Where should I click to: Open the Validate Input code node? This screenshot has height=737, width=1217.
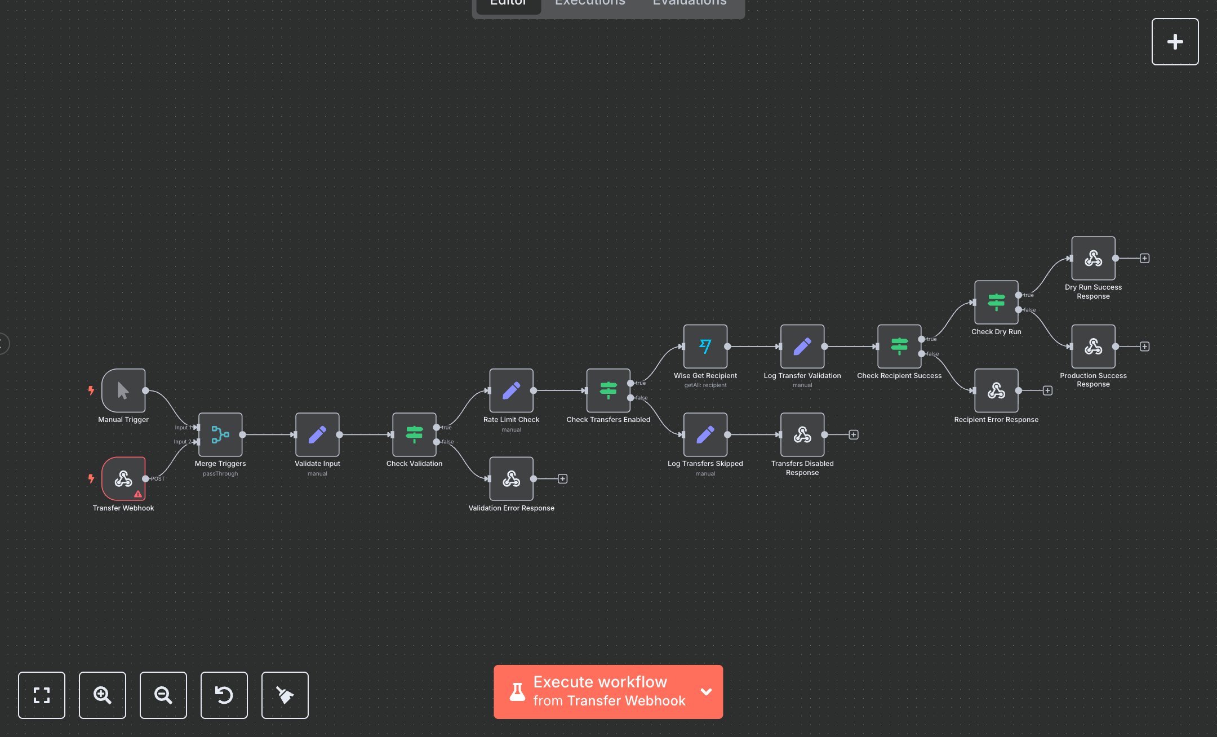[x=317, y=434]
